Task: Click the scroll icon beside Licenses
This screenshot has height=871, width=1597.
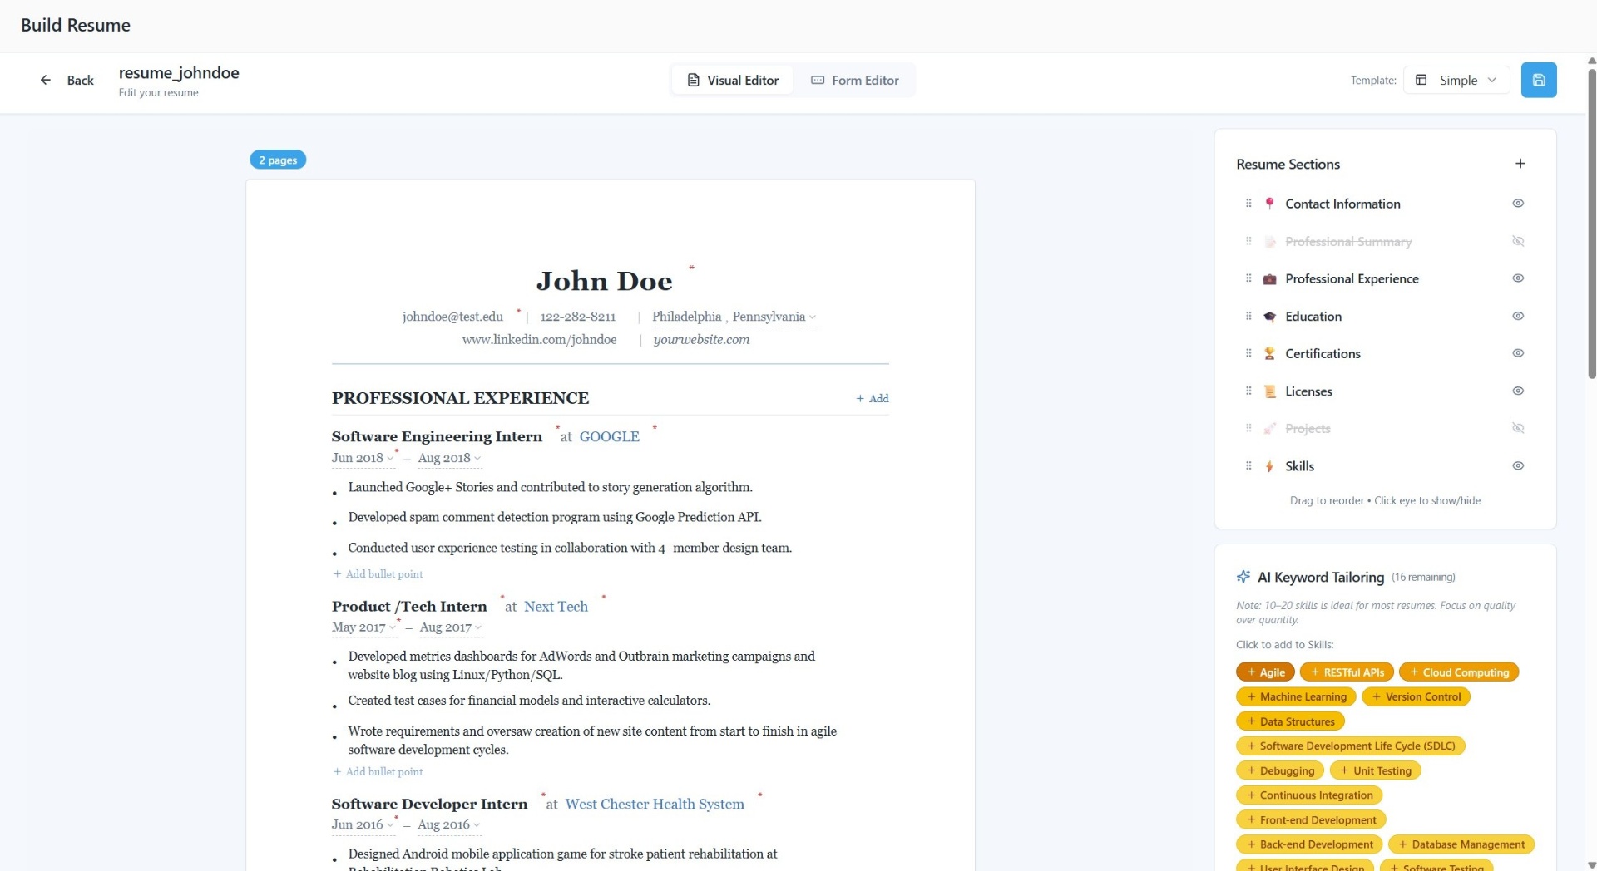Action: (x=1269, y=391)
